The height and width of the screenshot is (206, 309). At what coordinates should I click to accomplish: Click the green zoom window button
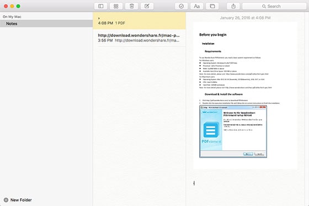point(18,6)
